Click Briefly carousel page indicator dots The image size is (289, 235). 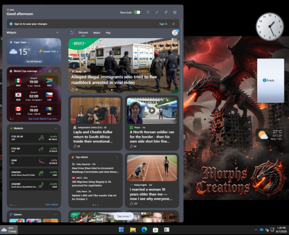(124, 90)
